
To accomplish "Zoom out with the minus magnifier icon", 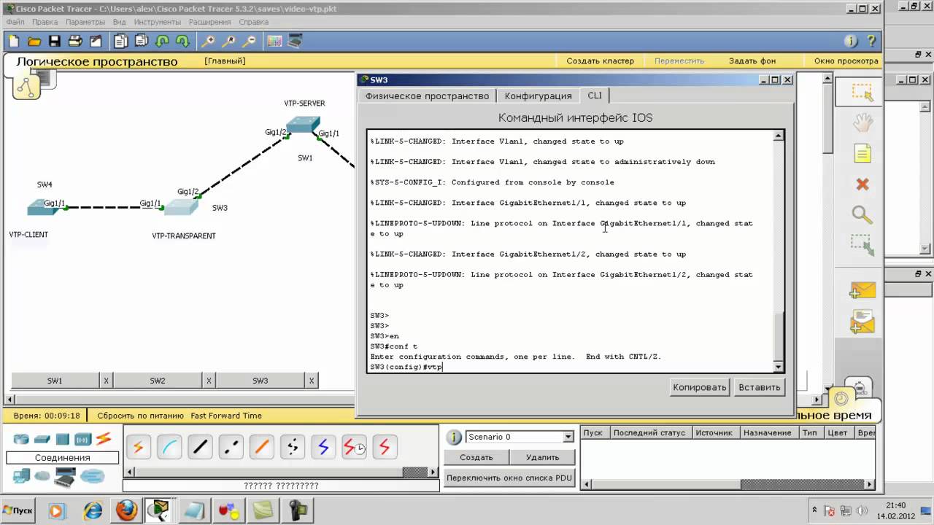I will click(x=250, y=41).
